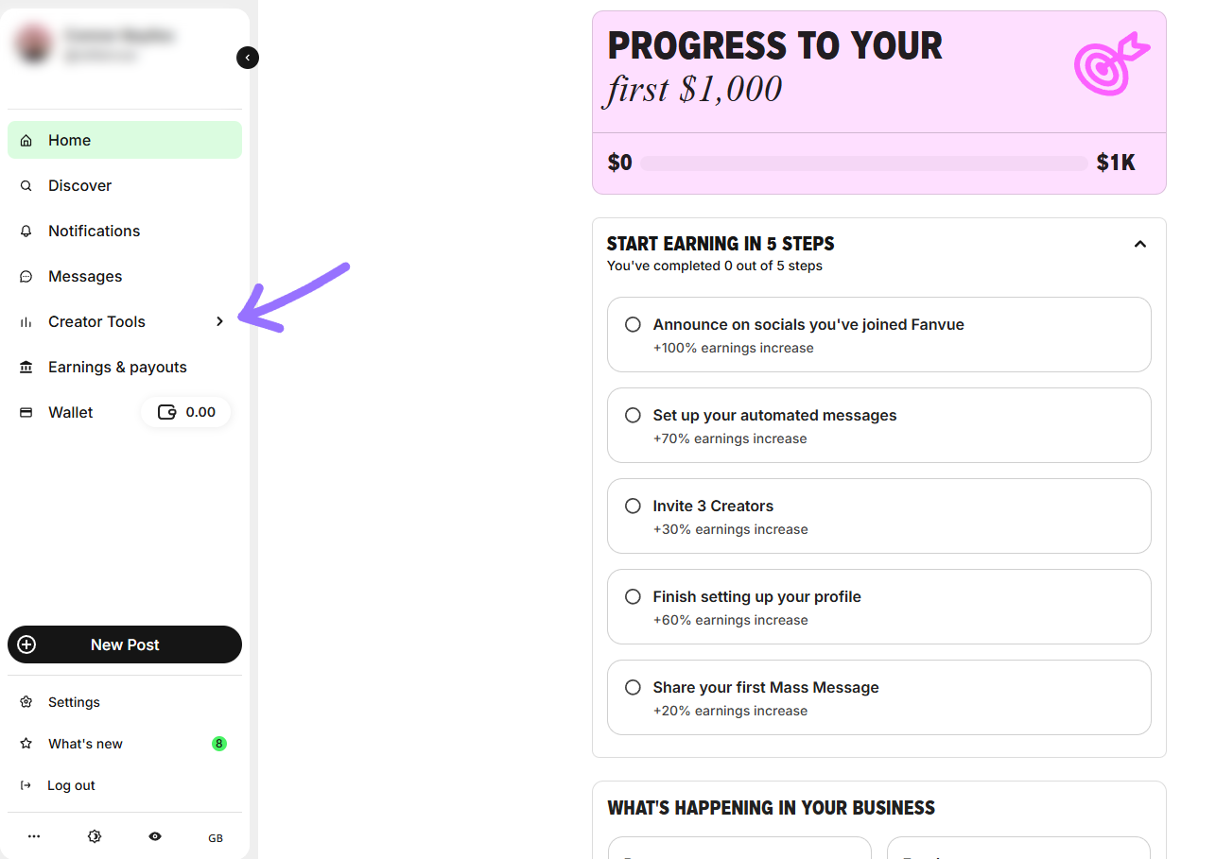Click the three-dots icon in the bottom bar
Image resolution: width=1216 pixels, height=859 pixels.
click(34, 836)
